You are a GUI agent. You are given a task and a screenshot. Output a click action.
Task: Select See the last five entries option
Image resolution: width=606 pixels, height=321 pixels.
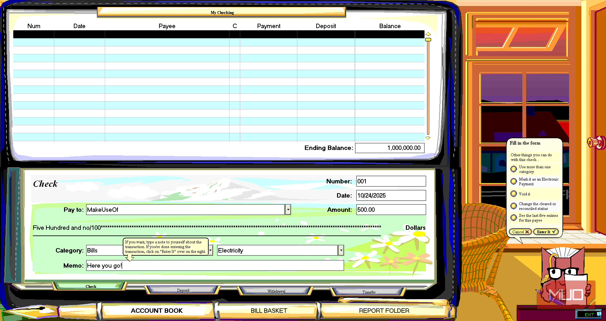514,218
